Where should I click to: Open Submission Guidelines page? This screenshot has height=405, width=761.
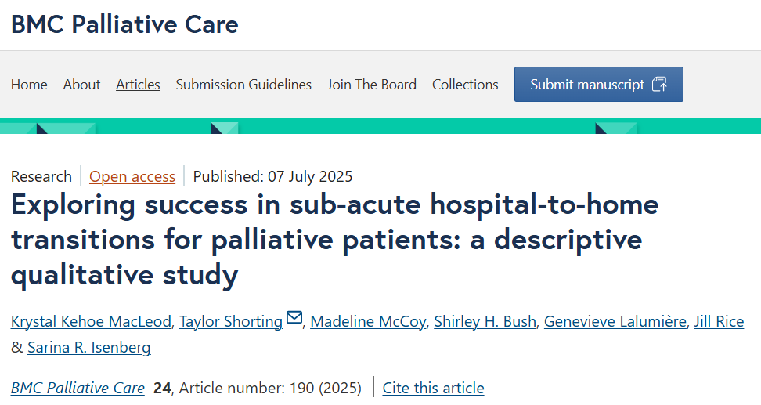tap(243, 85)
